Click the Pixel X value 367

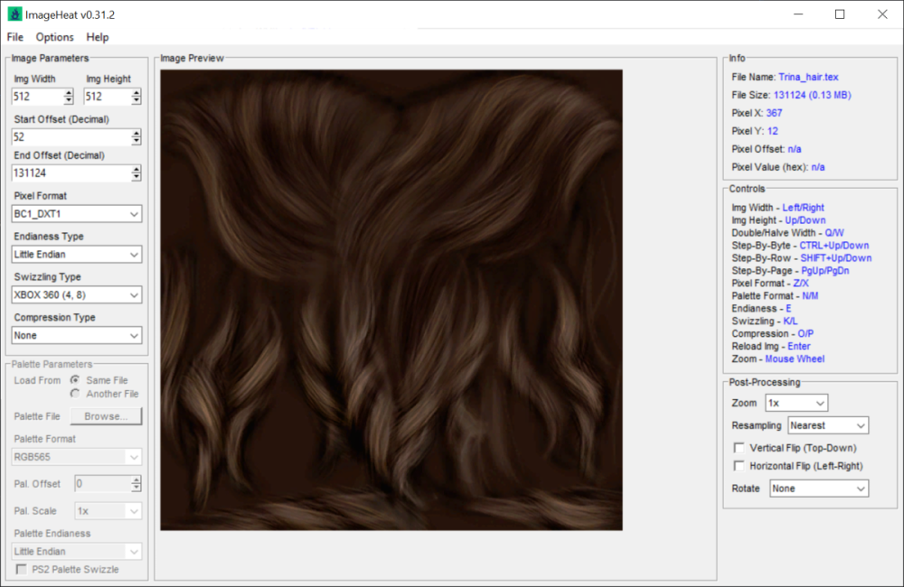[775, 113]
